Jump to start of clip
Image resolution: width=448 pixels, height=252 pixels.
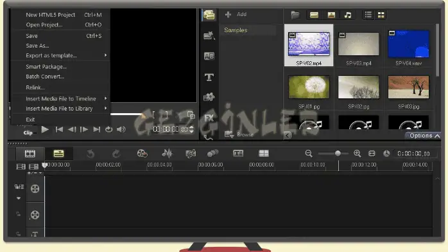(x=59, y=130)
